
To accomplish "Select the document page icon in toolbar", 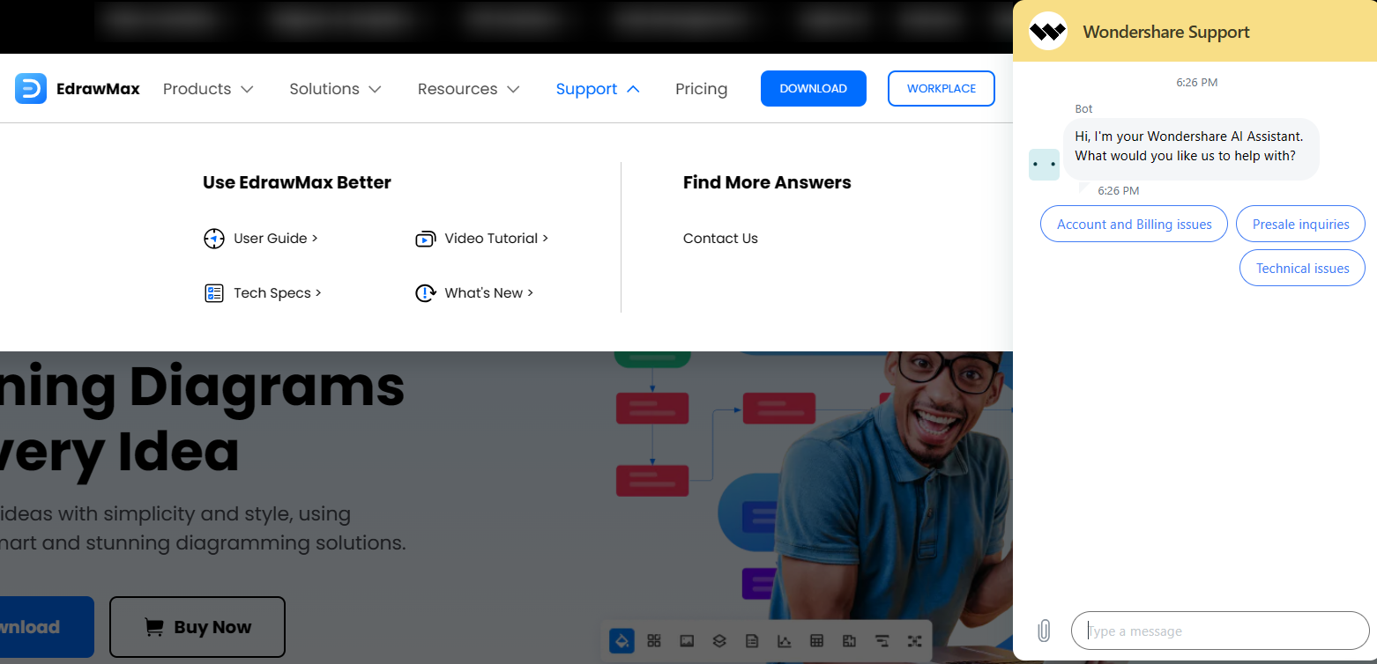I will point(752,640).
